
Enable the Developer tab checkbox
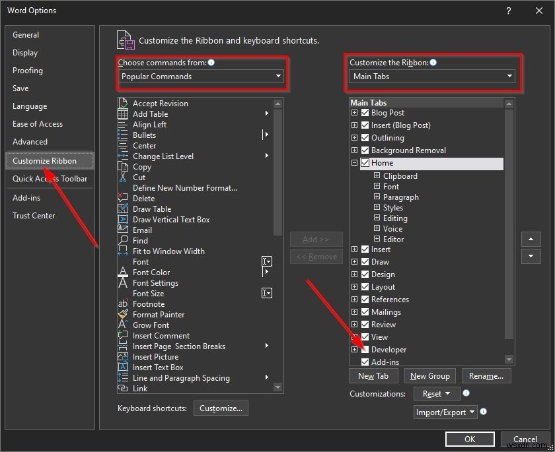point(364,350)
